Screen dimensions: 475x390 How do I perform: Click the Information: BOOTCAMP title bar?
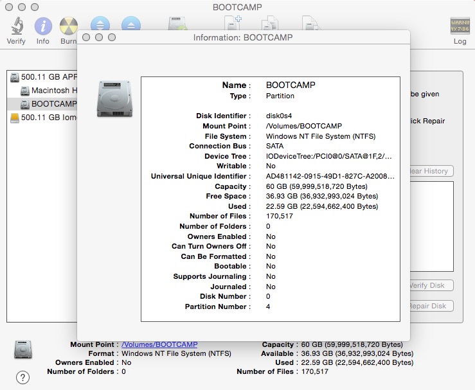pos(243,37)
